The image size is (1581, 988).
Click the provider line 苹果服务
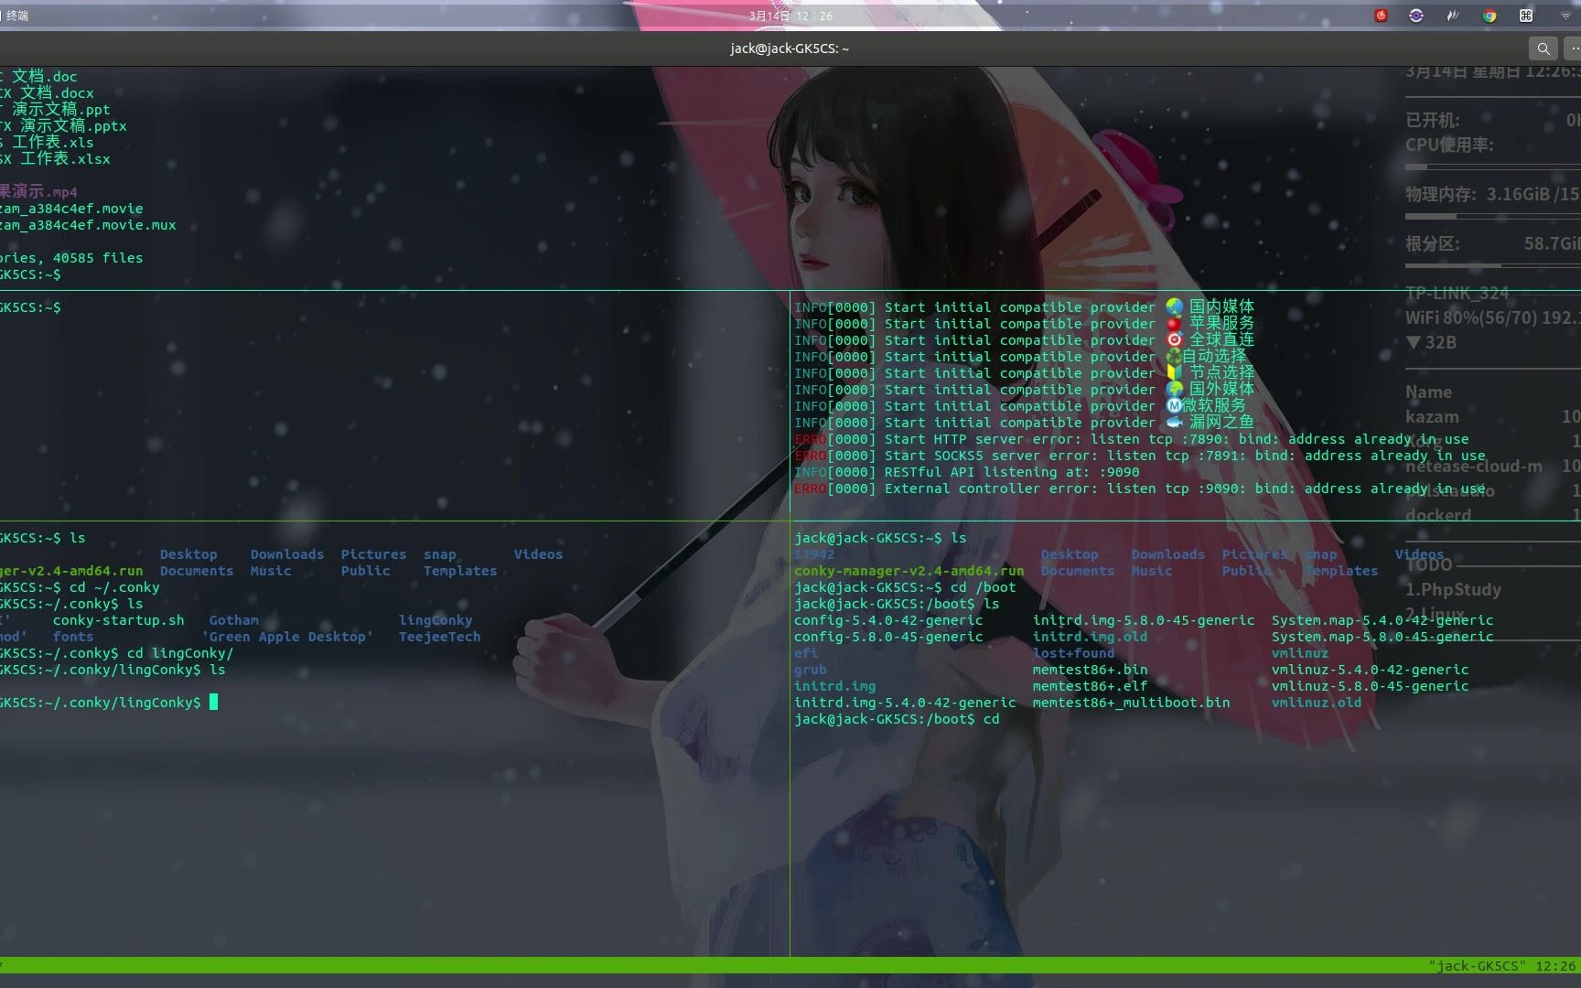click(x=1024, y=324)
